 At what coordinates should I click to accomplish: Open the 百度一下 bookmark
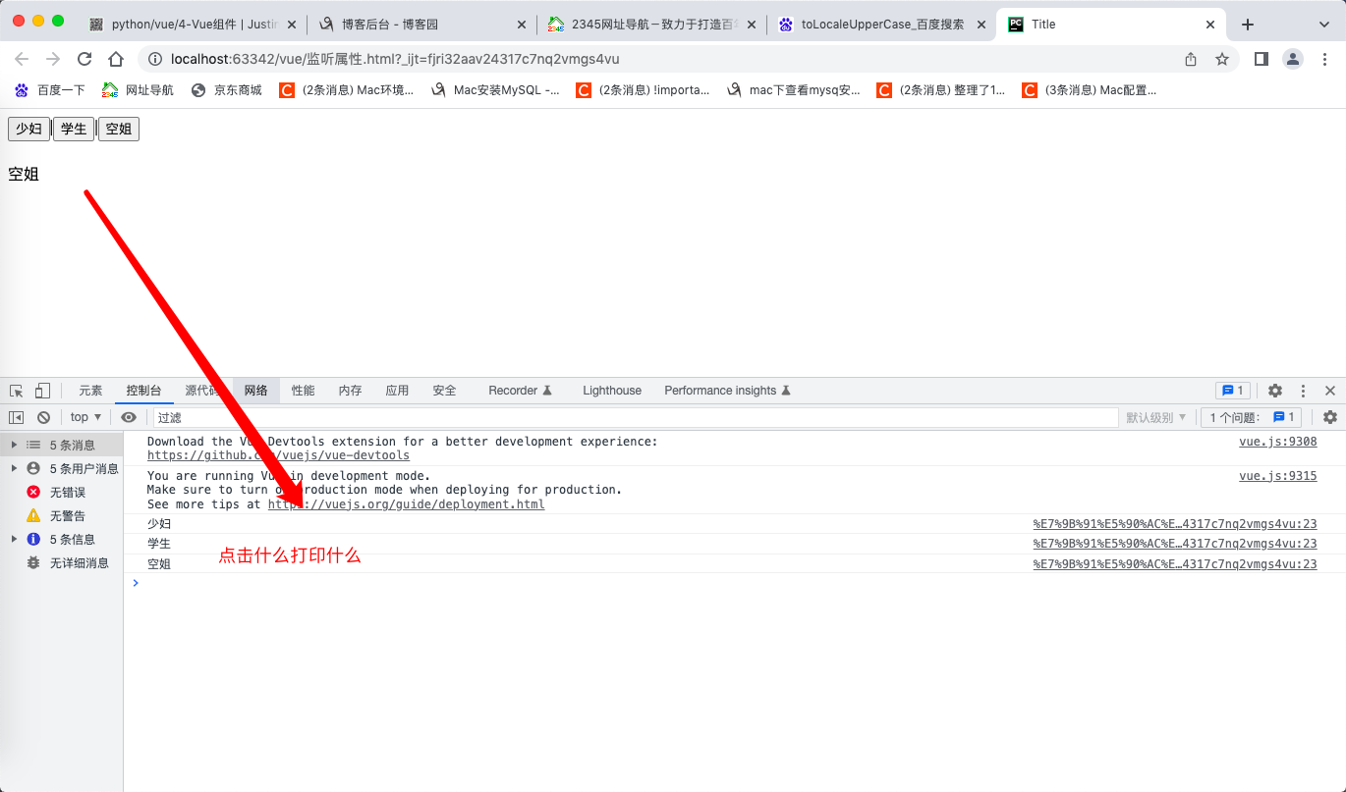50,90
